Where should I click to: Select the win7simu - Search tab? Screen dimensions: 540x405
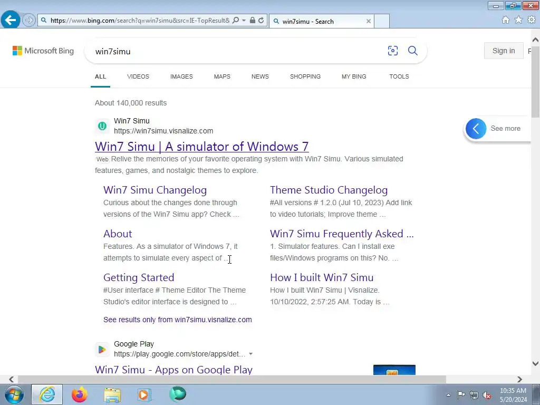[x=321, y=21]
